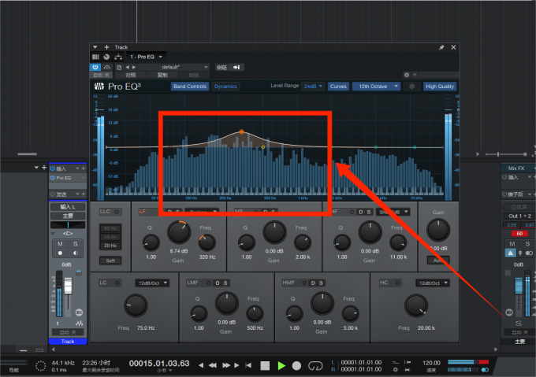
Task: Solo the Track channel with S
Action: [75, 244]
